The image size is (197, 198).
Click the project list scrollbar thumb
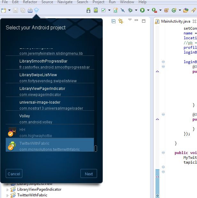point(95,149)
